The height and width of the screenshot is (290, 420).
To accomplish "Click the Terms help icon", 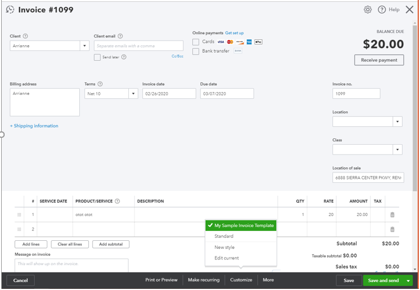I will coord(100,84).
